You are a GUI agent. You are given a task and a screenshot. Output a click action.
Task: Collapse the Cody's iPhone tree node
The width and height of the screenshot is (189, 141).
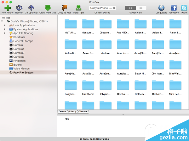(x=3, y=21)
